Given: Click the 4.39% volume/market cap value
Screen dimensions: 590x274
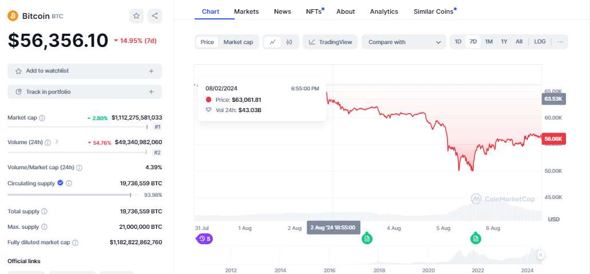Looking at the screenshot, I should click(155, 167).
